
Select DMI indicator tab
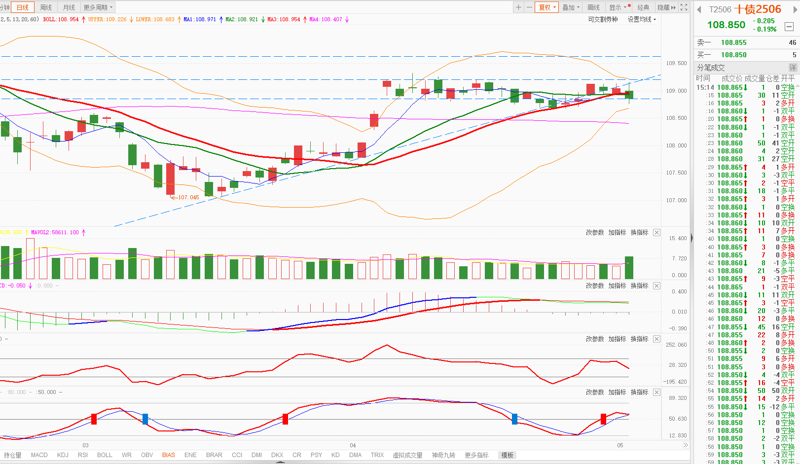click(x=257, y=455)
